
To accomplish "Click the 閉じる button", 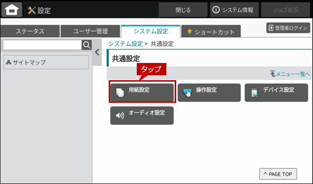I will [183, 10].
